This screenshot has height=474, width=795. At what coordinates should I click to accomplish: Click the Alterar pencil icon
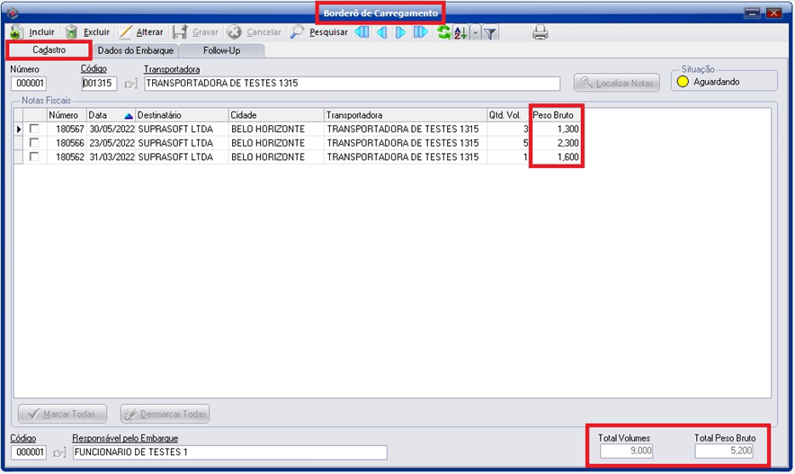tap(126, 32)
